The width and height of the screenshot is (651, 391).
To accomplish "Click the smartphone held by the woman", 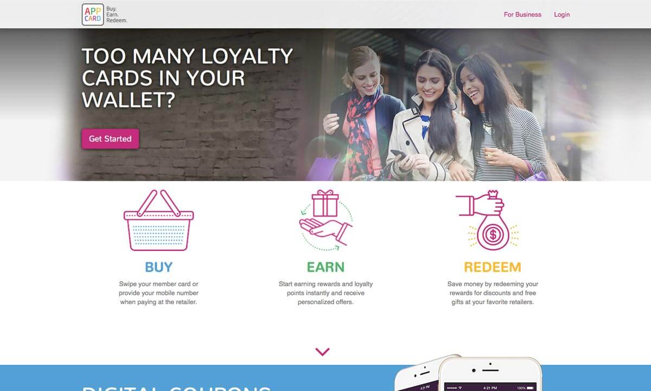I will [398, 154].
